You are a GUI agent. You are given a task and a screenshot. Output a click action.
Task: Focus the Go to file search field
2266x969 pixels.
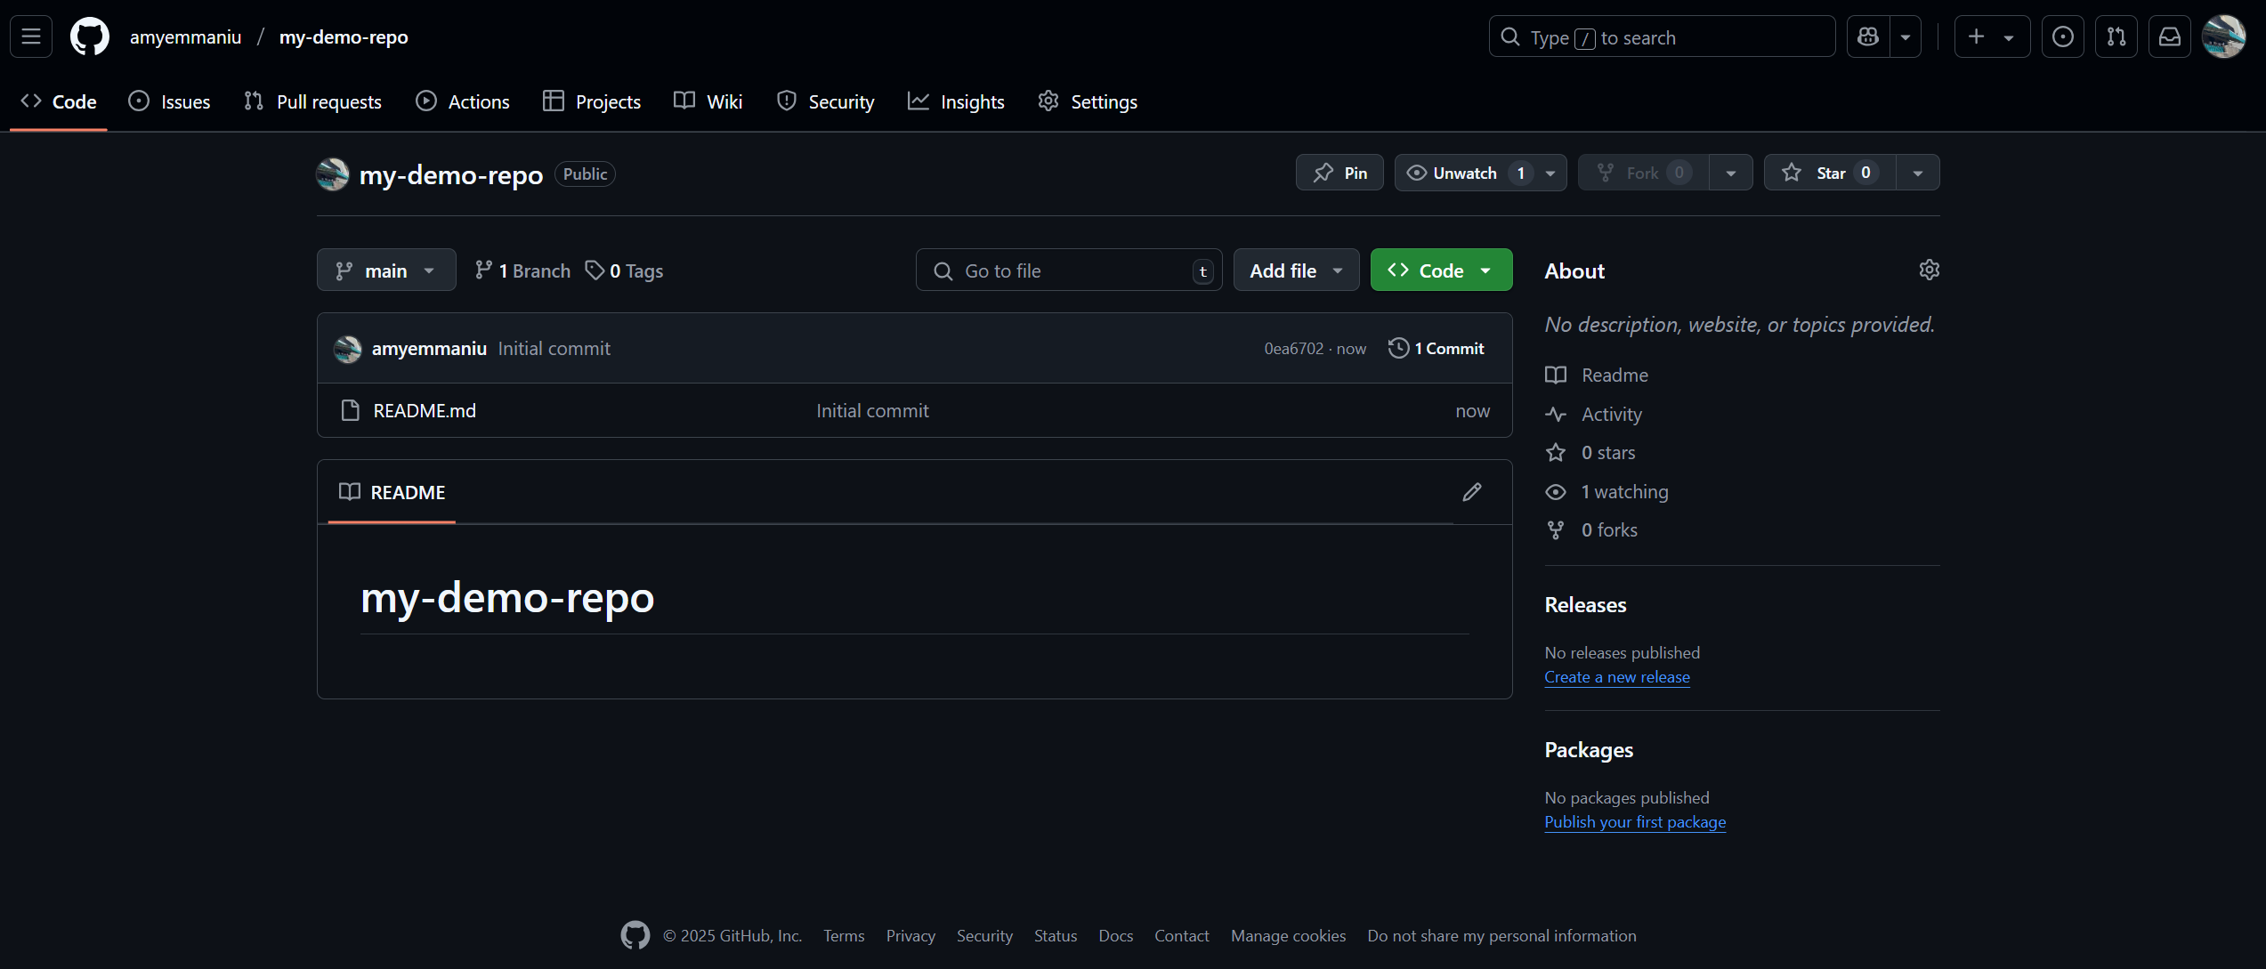[x=1069, y=271]
